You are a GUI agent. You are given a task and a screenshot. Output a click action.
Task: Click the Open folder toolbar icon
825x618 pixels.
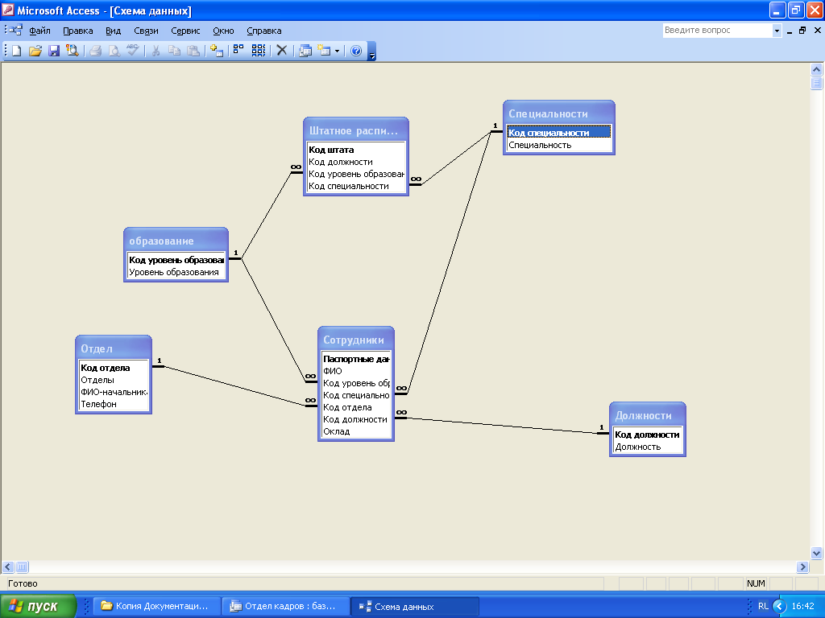(35, 51)
